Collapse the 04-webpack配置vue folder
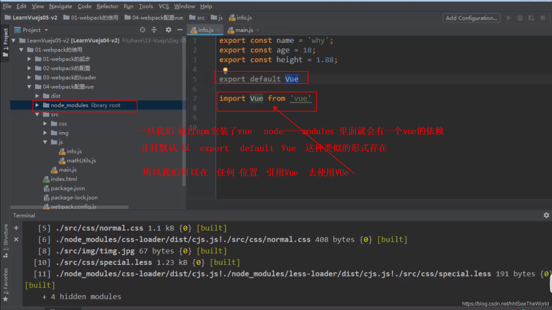Viewport: 552px width, 310px height. pyautogui.click(x=29, y=87)
